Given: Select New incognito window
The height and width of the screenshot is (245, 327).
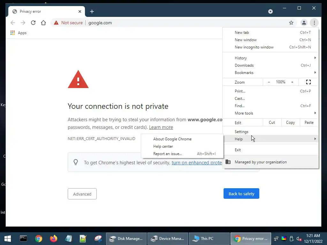Looking at the screenshot, I should click(270, 47).
